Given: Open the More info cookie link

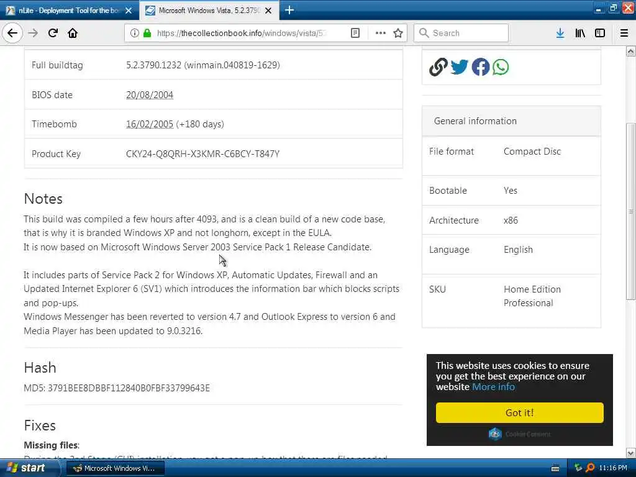Looking at the screenshot, I should point(493,386).
